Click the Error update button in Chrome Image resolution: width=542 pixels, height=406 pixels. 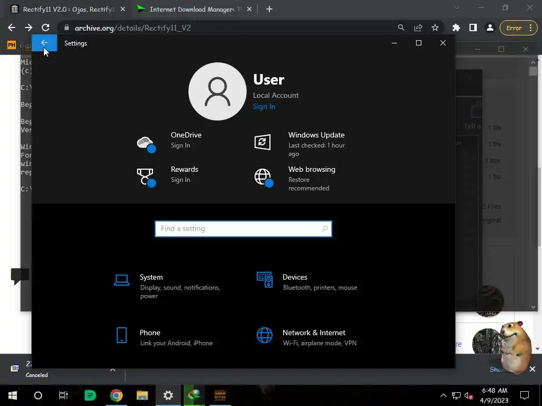[519, 28]
